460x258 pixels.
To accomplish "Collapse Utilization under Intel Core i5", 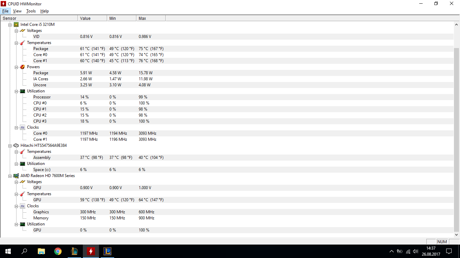I will (x=17, y=91).
